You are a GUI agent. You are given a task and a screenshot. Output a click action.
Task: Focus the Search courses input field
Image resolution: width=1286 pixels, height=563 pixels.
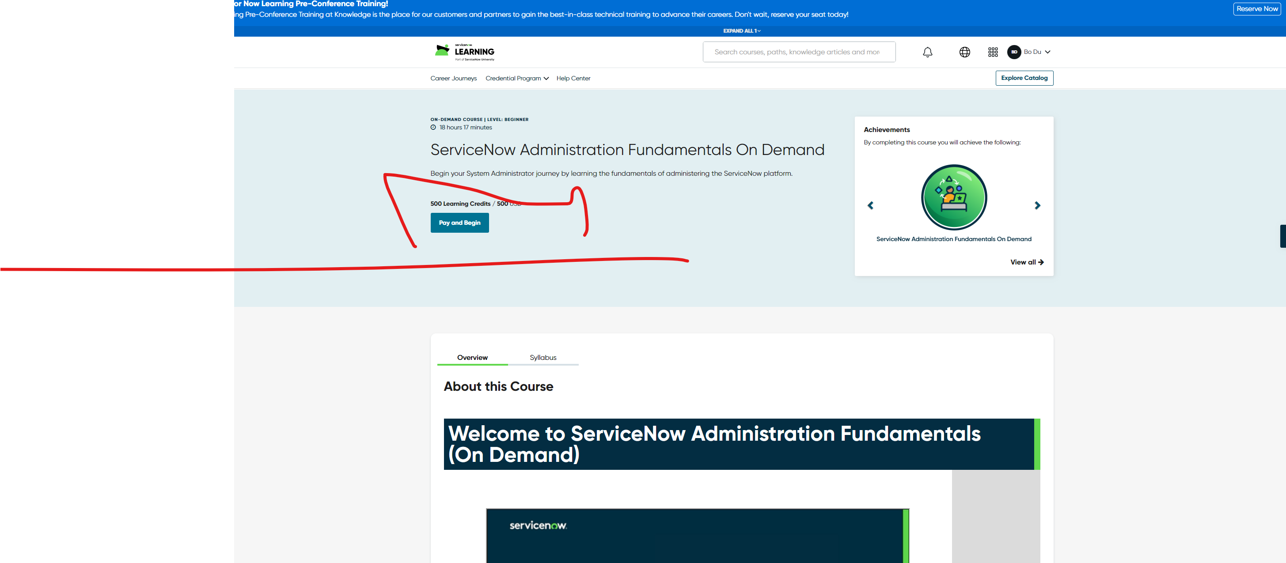tap(798, 52)
